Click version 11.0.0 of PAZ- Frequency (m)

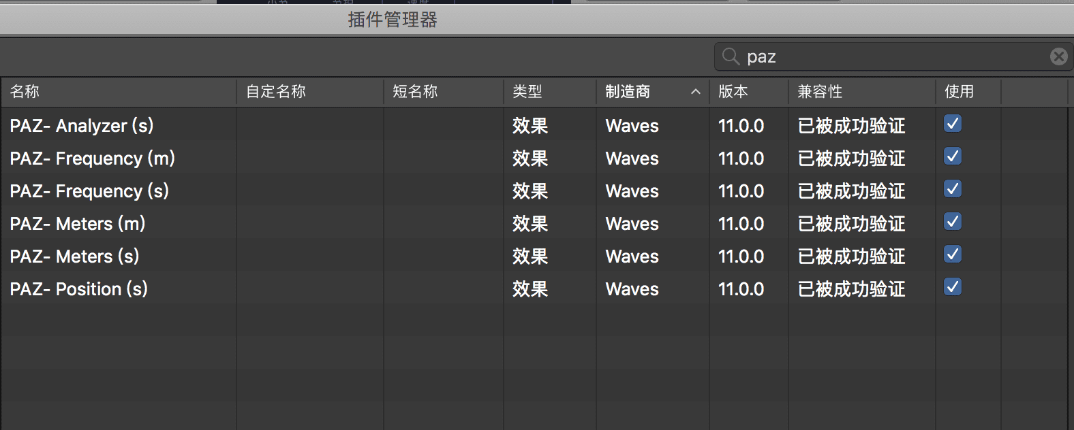741,159
